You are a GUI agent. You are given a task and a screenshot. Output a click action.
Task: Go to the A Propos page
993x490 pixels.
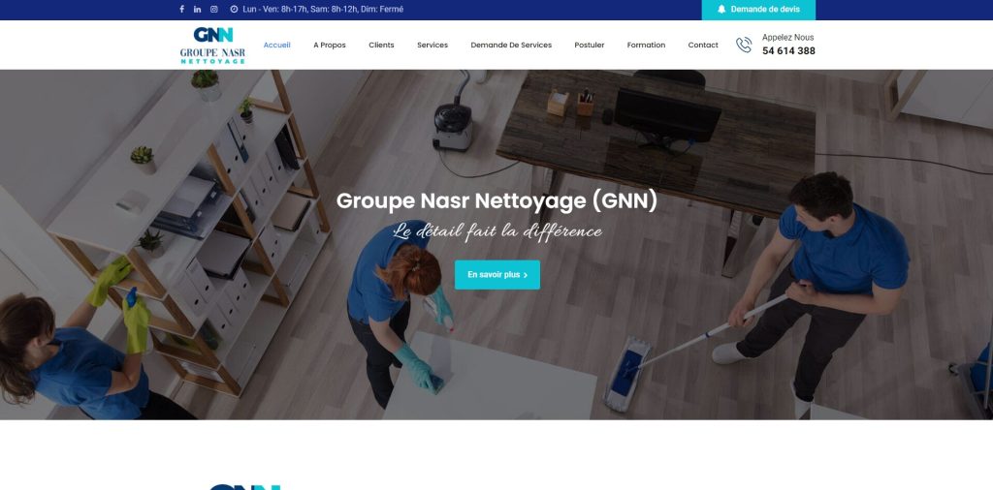click(x=330, y=45)
